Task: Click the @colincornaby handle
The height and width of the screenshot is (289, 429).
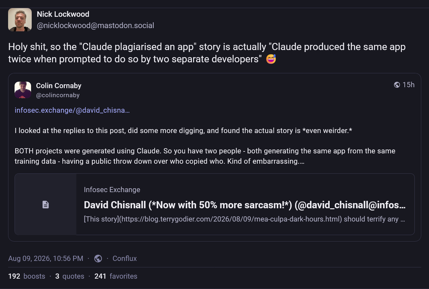Action: coord(58,95)
